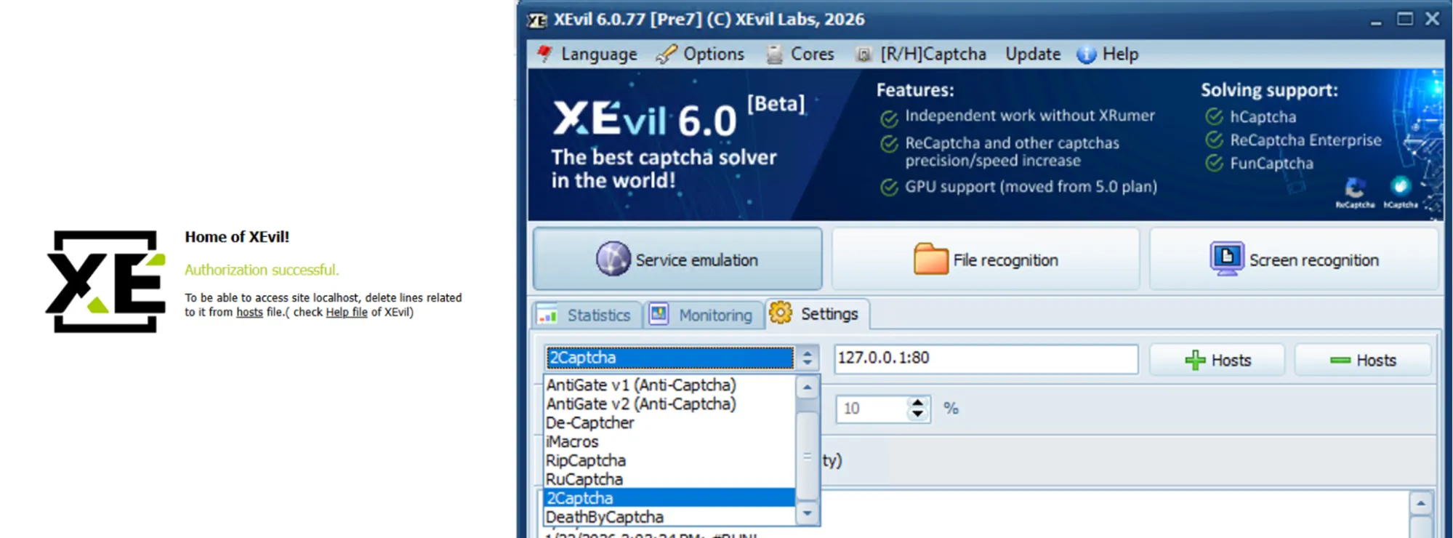Click the add Hosts button
The width and height of the screenshot is (1453, 538).
click(1217, 361)
